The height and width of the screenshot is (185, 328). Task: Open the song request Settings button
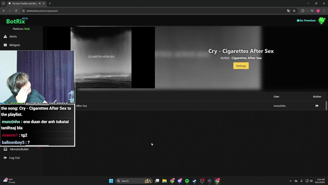click(x=241, y=66)
